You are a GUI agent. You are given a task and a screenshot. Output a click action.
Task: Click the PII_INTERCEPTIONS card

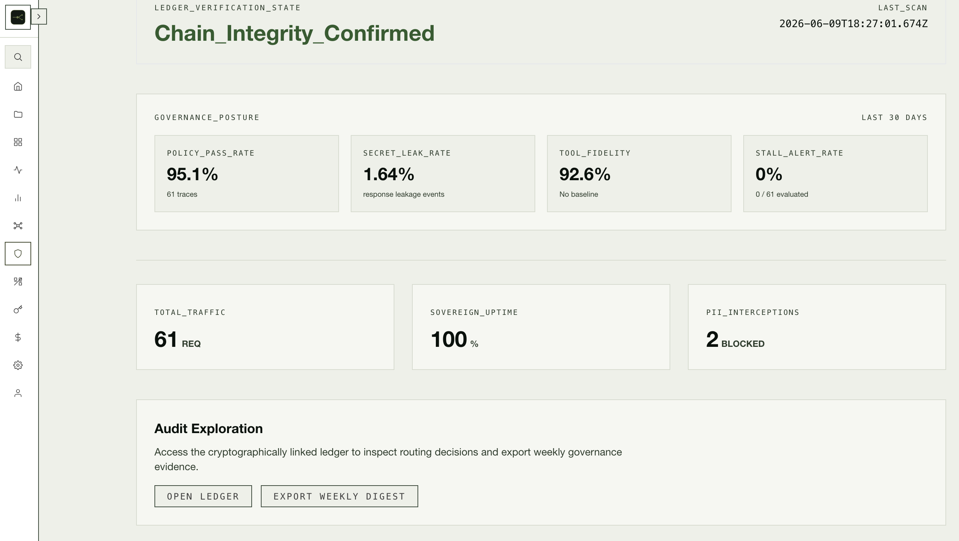tap(817, 327)
